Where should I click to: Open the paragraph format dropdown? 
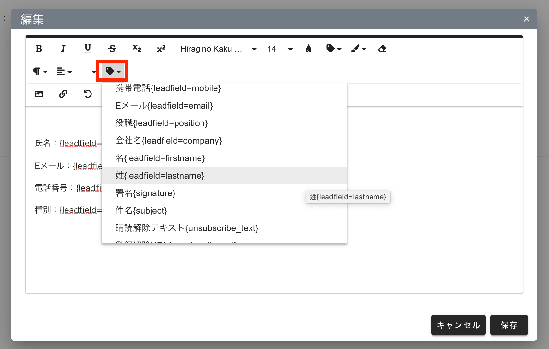[x=40, y=71]
